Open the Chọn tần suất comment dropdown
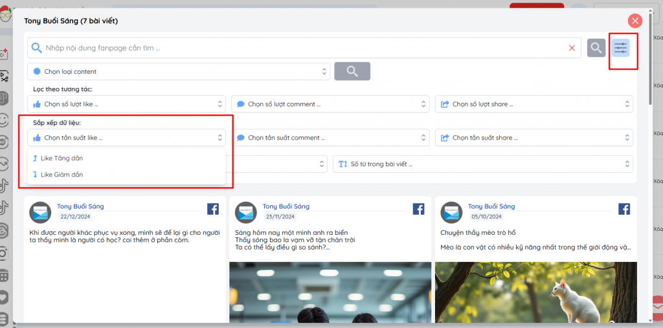The height and width of the screenshot is (328, 663). point(330,137)
